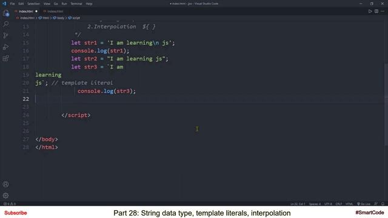
Task: Click the closing </body> tag
Action: 47,139
